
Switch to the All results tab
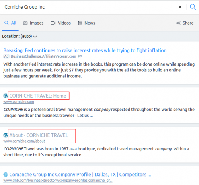(x=10, y=23)
